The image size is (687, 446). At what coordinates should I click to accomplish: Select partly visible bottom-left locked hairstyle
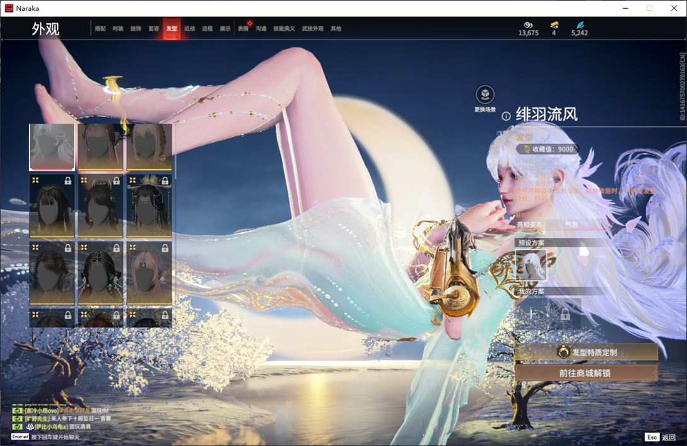(x=52, y=318)
